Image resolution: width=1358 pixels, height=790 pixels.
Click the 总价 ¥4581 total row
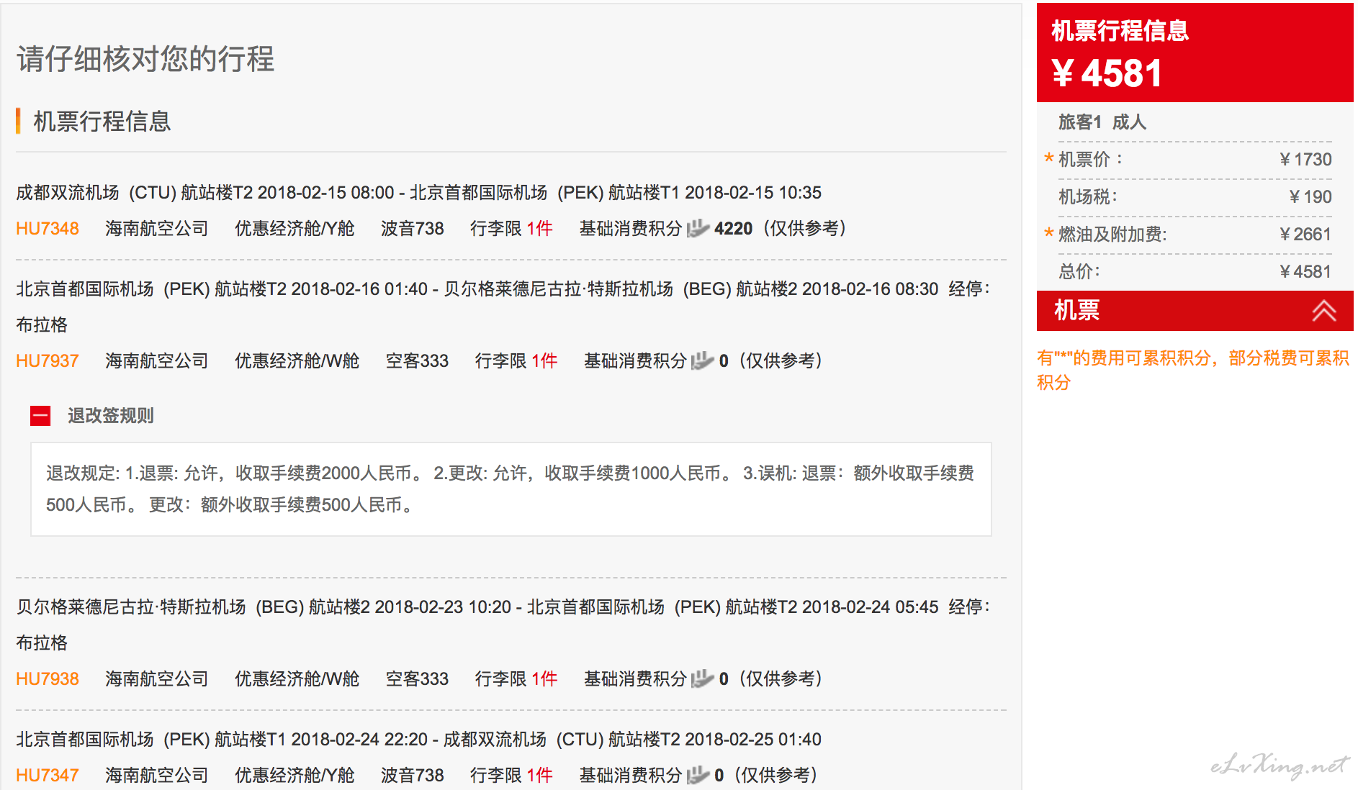1194,272
